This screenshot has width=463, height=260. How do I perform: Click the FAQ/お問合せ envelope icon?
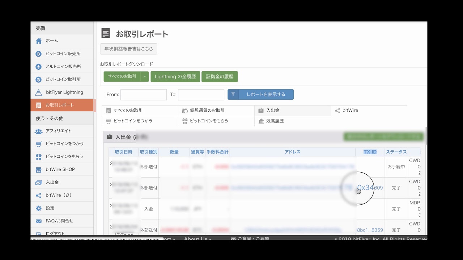click(39, 221)
